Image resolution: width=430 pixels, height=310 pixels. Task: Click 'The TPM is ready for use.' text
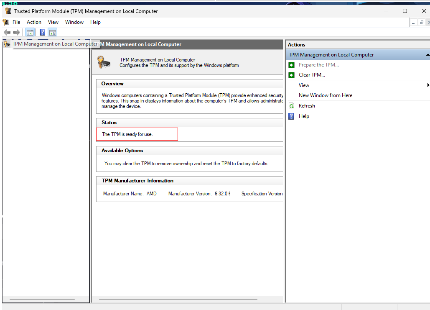(x=127, y=134)
